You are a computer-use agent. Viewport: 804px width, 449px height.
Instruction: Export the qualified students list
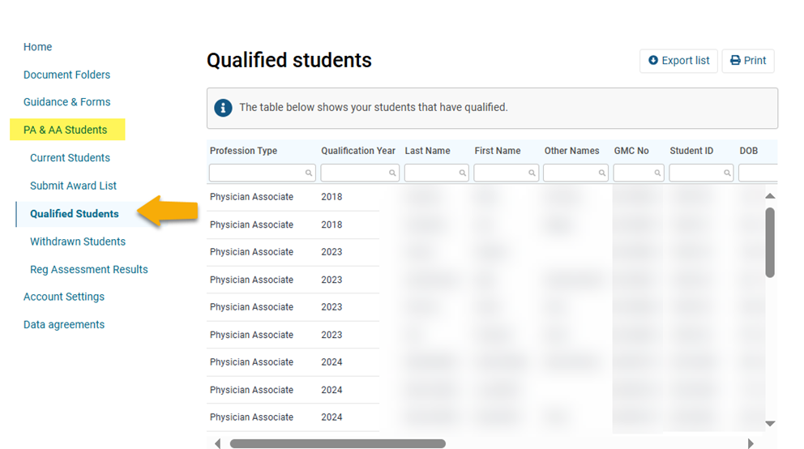pos(678,61)
